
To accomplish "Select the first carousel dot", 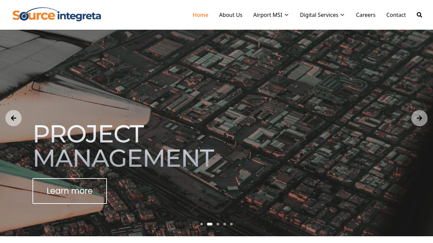I will point(202,224).
